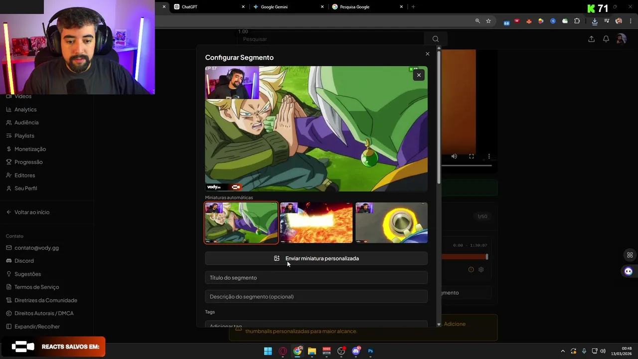Switch to the Google Gemini browser tab
The height and width of the screenshot is (359, 638).
(288, 7)
